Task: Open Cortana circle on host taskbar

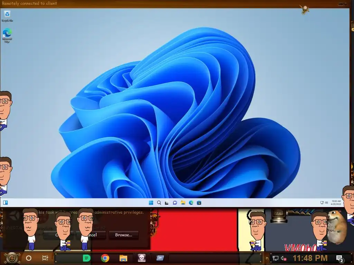Action: (x=29, y=258)
